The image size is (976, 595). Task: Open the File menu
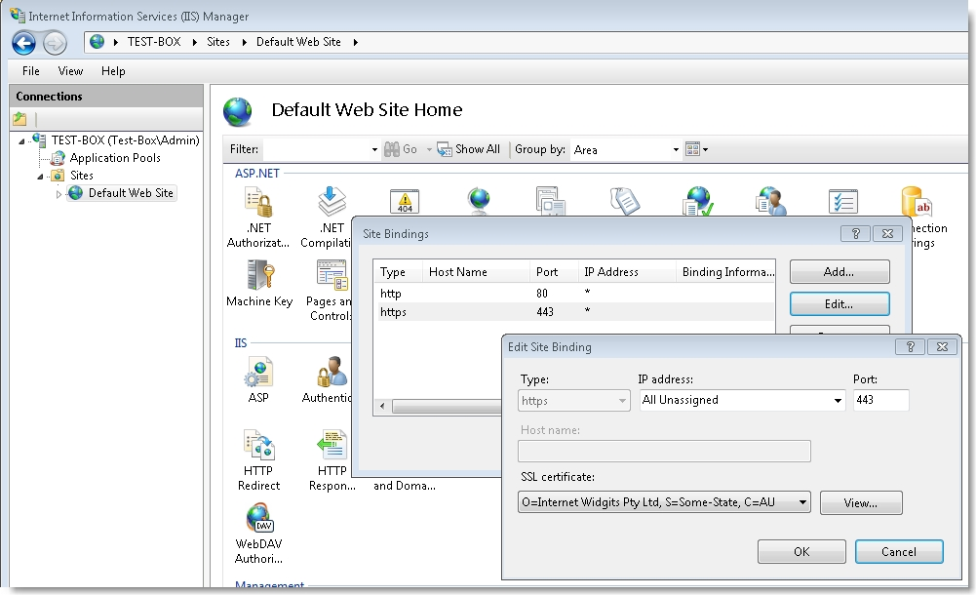30,71
